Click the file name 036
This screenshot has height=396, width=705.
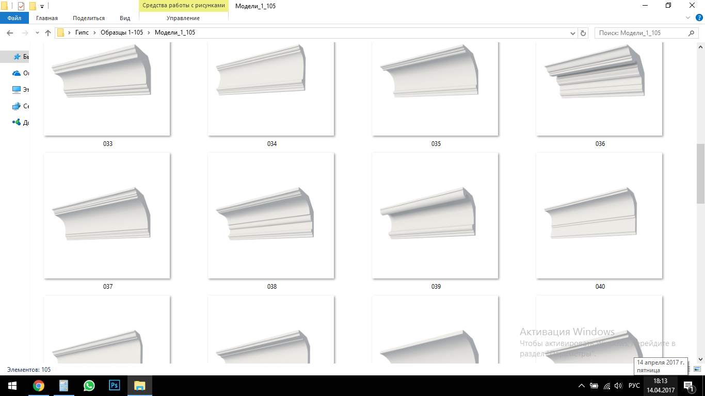click(600, 144)
